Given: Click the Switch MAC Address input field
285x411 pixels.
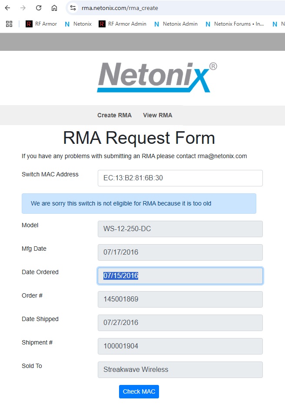Looking at the screenshot, I should (x=180, y=178).
